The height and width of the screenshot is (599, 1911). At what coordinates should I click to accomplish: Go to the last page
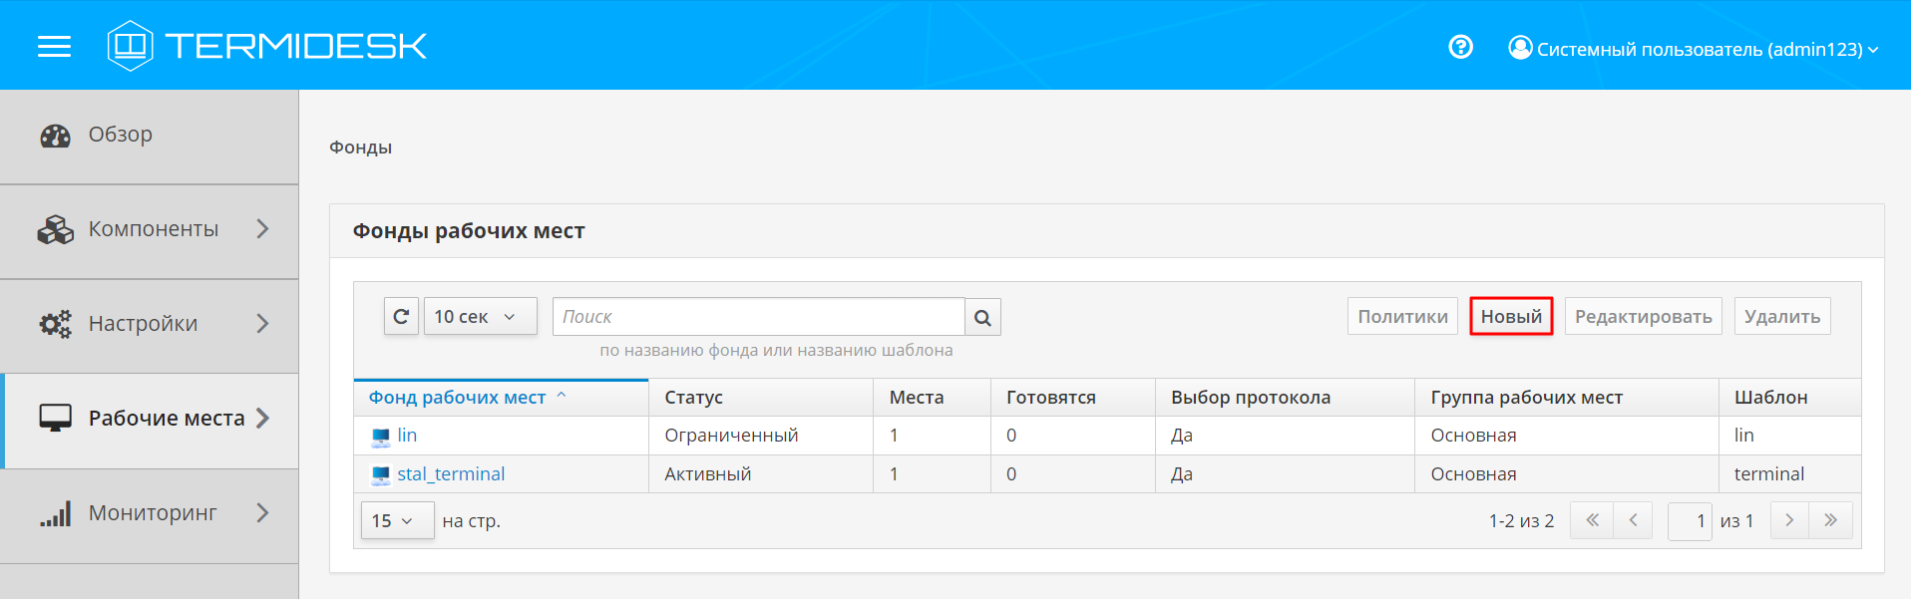coord(1830,520)
